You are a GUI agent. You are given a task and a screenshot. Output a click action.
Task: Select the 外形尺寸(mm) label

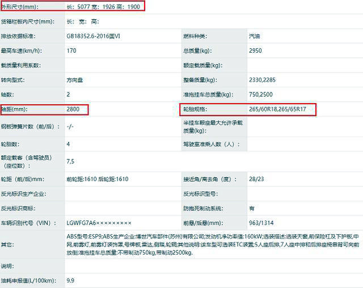point(19,7)
